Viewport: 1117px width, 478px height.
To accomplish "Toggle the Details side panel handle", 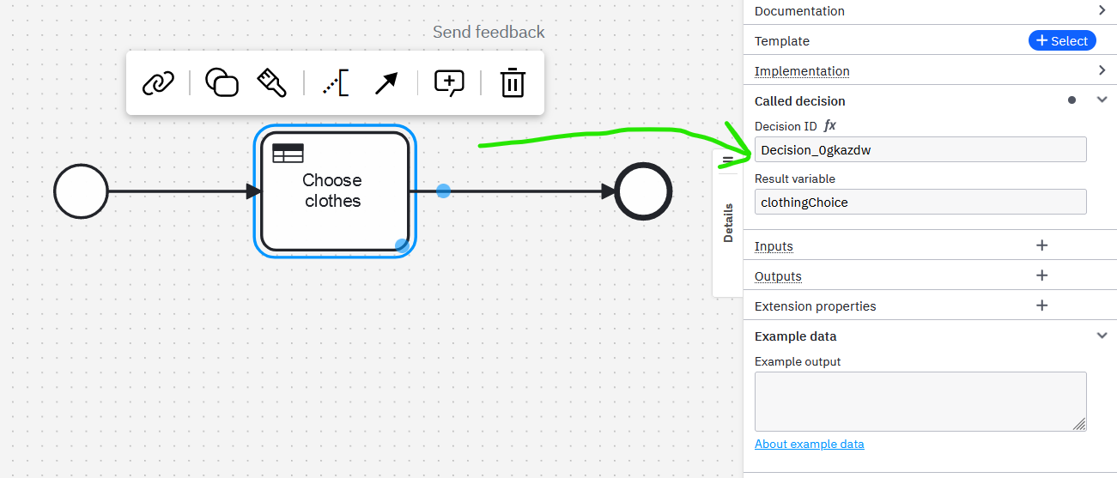I will [x=728, y=222].
